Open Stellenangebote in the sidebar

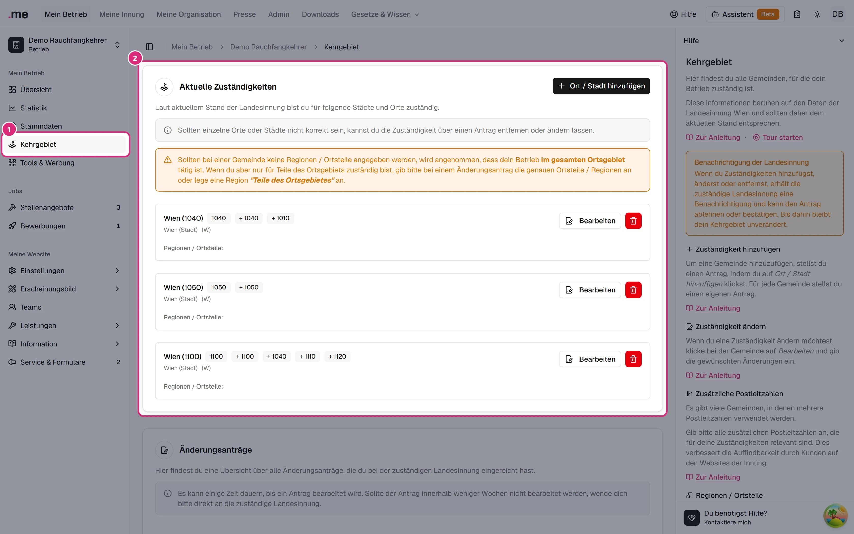[65, 208]
